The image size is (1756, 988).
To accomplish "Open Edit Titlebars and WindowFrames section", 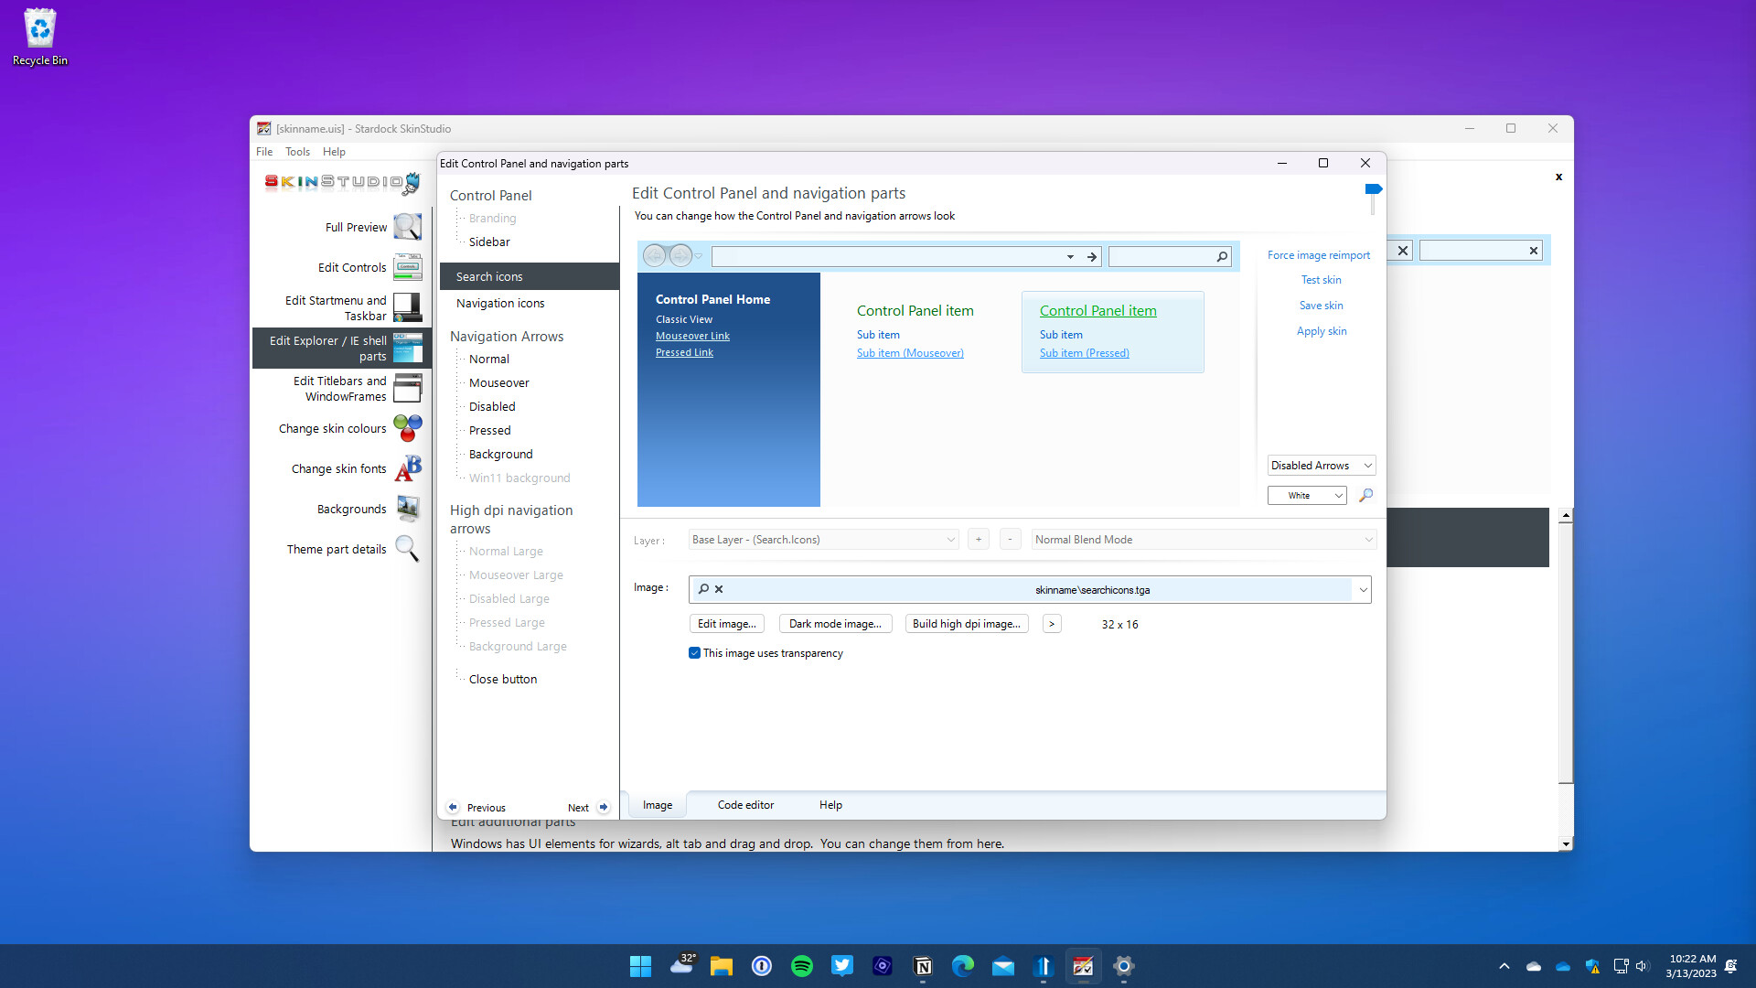I will tap(338, 388).
